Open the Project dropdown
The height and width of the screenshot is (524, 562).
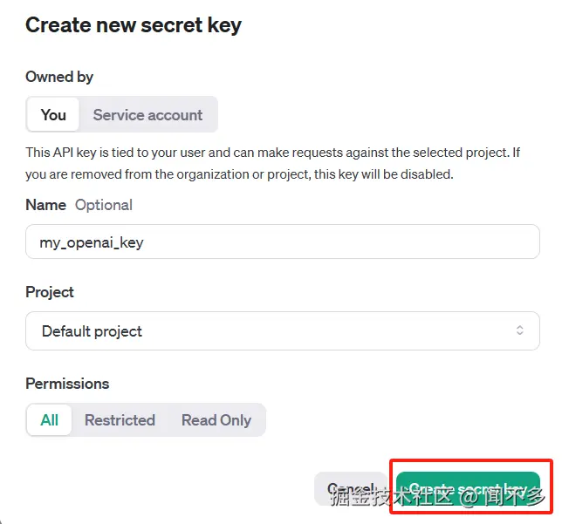pyautogui.click(x=282, y=331)
